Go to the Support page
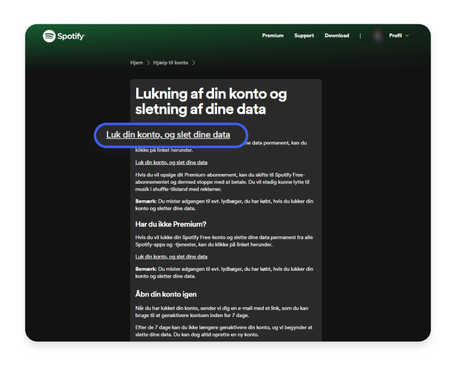 tap(304, 35)
